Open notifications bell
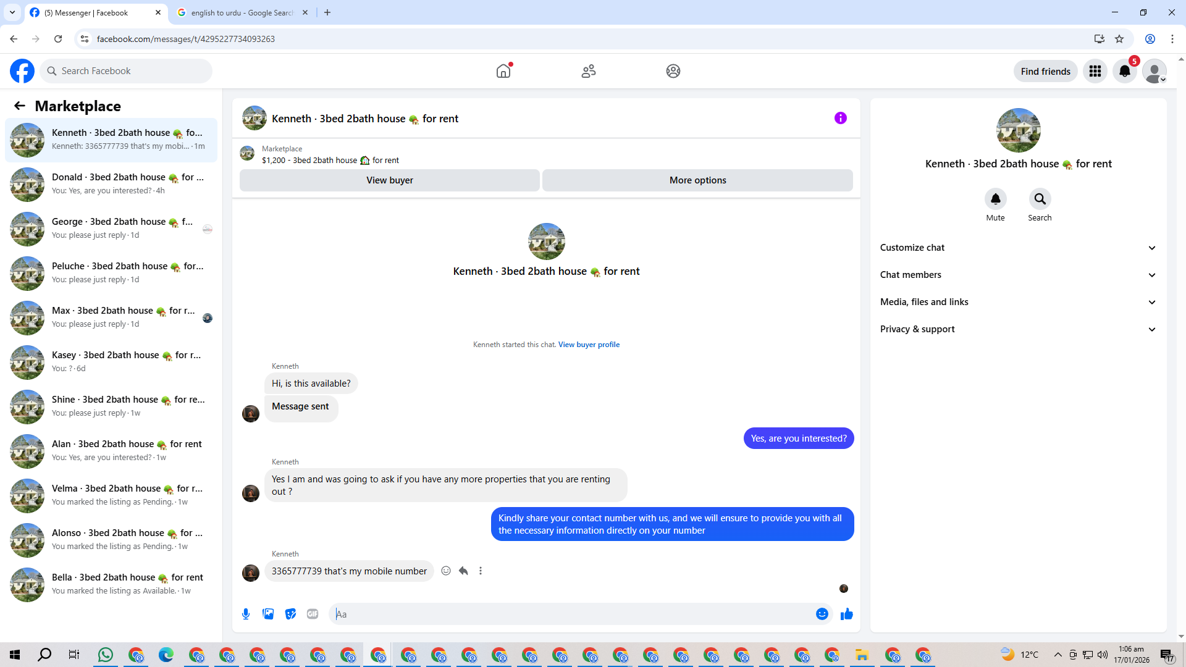The height and width of the screenshot is (667, 1186). (1125, 71)
